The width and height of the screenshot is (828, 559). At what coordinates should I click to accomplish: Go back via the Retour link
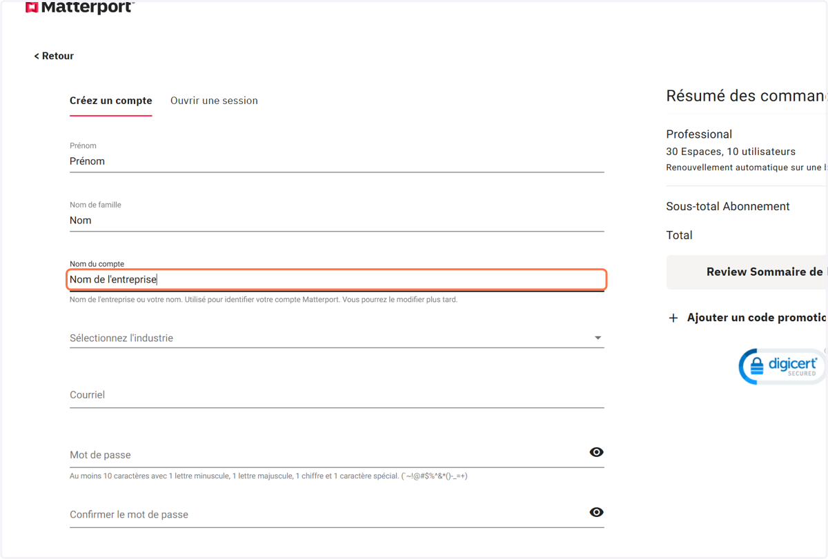tap(54, 56)
